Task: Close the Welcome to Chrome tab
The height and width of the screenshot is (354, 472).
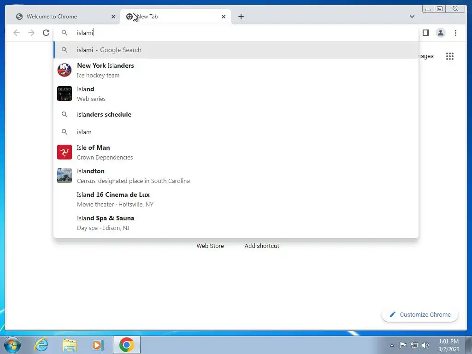Action: point(113,17)
